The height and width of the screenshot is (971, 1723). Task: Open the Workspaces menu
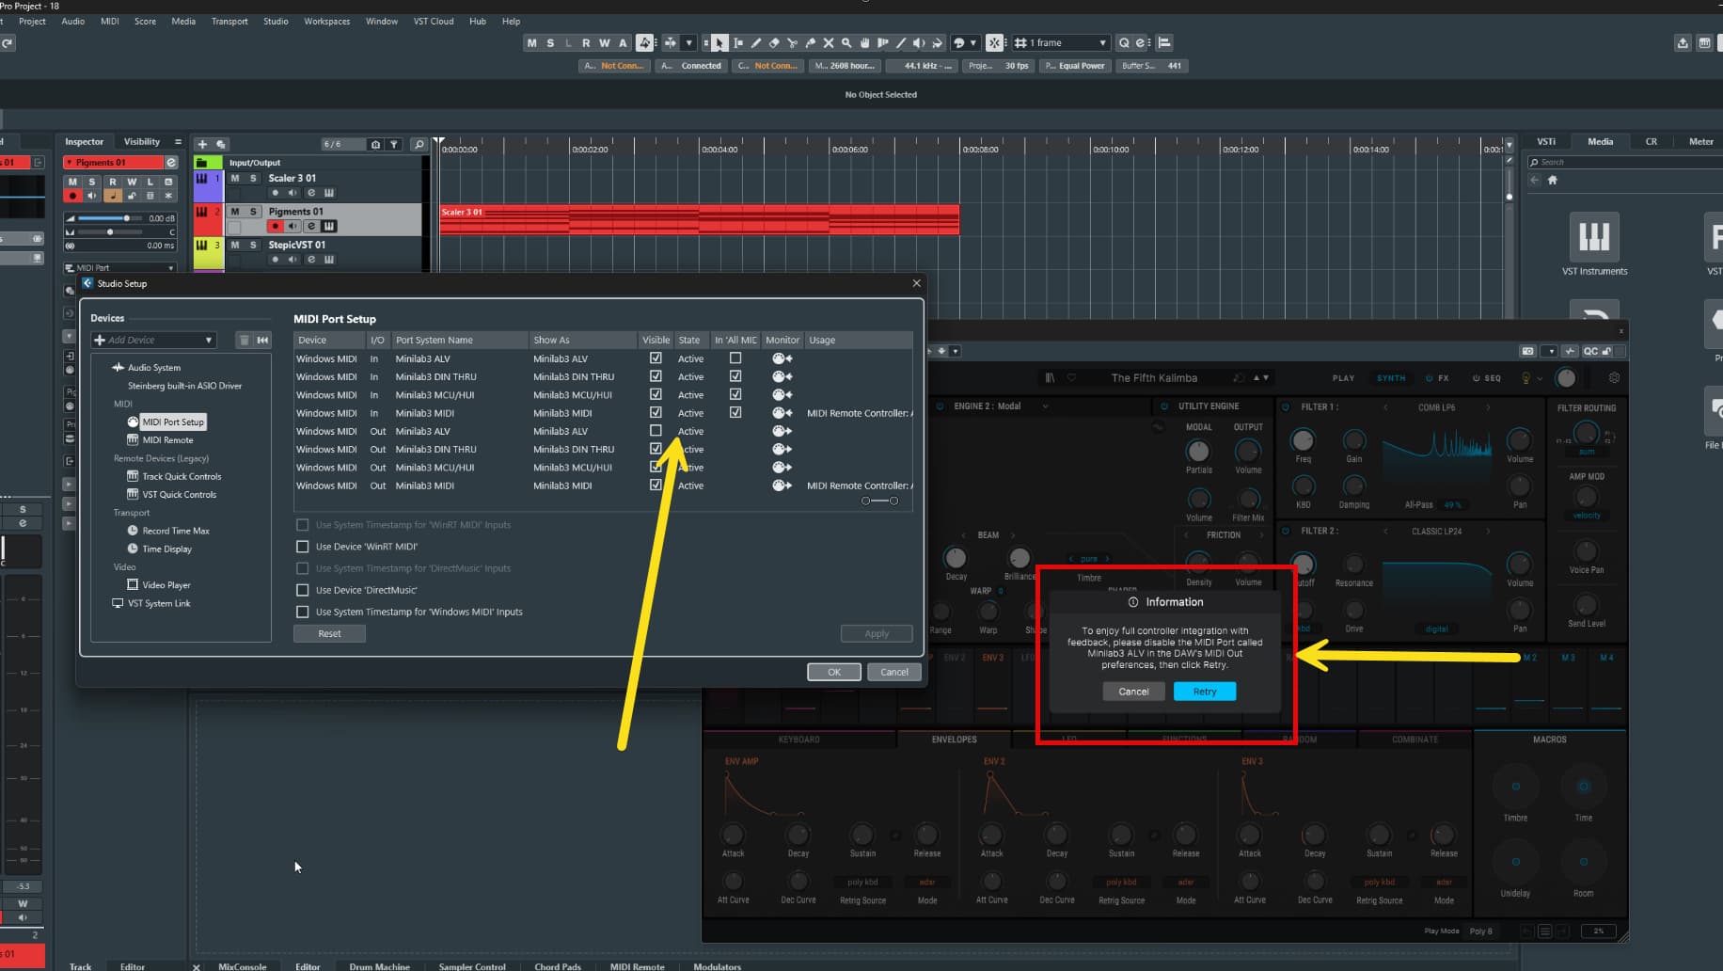(x=326, y=21)
